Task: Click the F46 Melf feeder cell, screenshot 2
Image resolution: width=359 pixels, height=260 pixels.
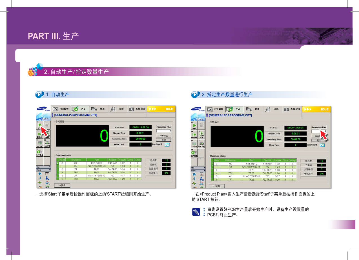Action: pyautogui.click(x=267, y=164)
